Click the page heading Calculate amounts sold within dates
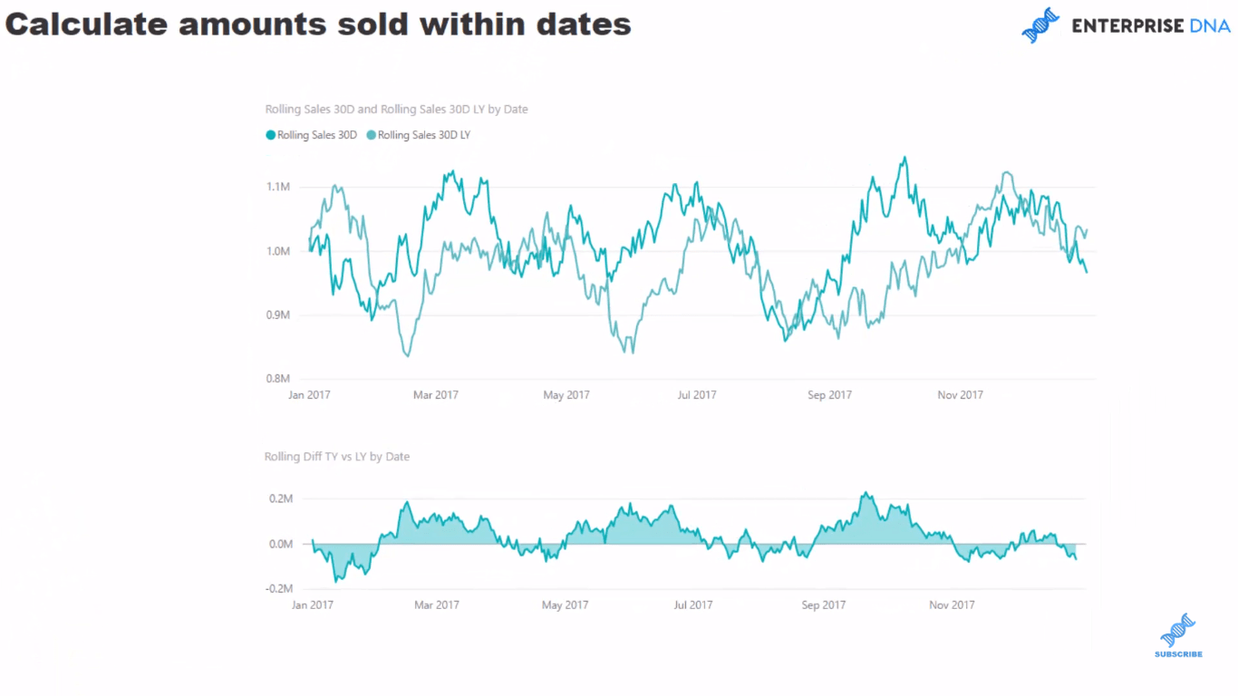 318,24
